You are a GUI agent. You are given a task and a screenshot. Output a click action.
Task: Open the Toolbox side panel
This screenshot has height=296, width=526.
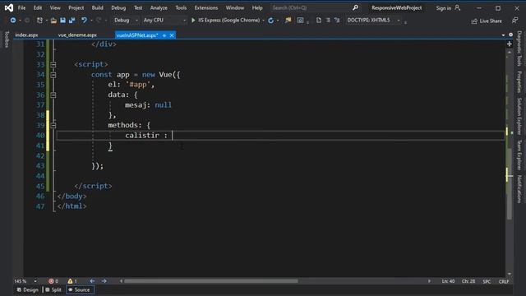click(7, 39)
